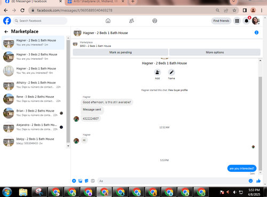The height and width of the screenshot is (197, 267).
Task: Open a new browser tab
Action: [x=133, y=2]
